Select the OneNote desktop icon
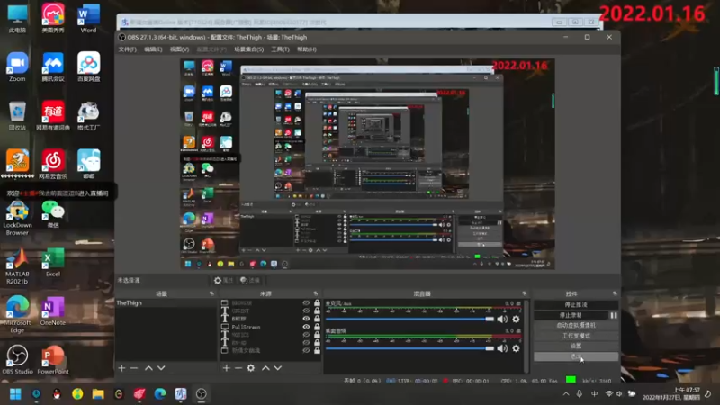The width and height of the screenshot is (720, 405). 53,310
